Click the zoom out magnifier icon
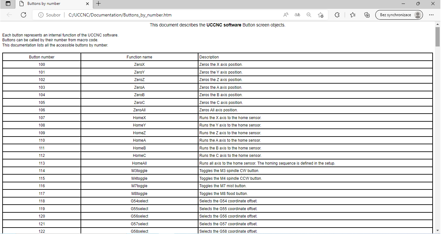The image size is (441, 234). tap(309, 15)
